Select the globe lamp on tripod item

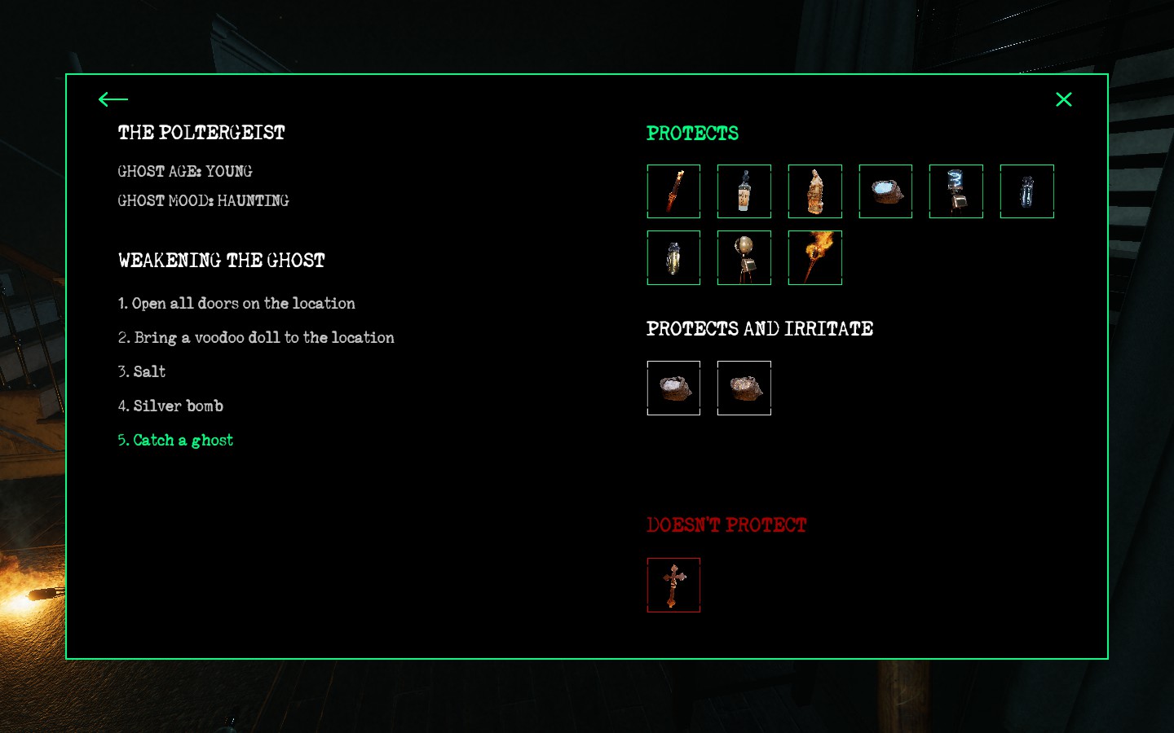[x=744, y=258]
